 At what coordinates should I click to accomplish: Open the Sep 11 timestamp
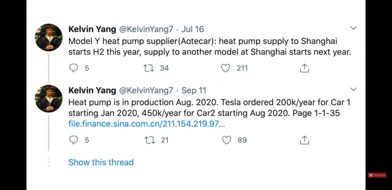(194, 90)
